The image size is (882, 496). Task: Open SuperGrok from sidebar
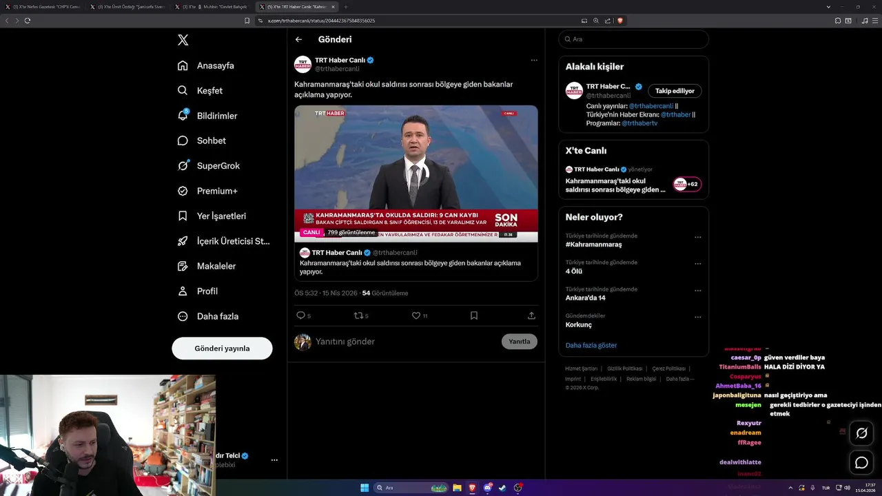209,165
